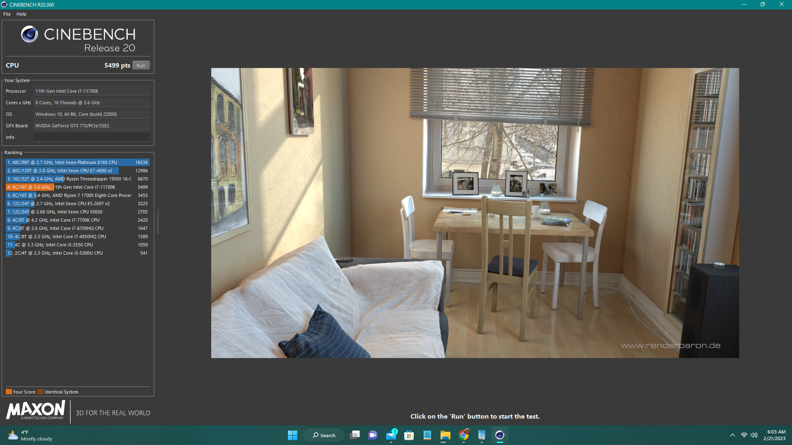Viewport: 792px width, 445px height.
Task: Click the Cinebench taskbar icon
Action: click(500, 435)
